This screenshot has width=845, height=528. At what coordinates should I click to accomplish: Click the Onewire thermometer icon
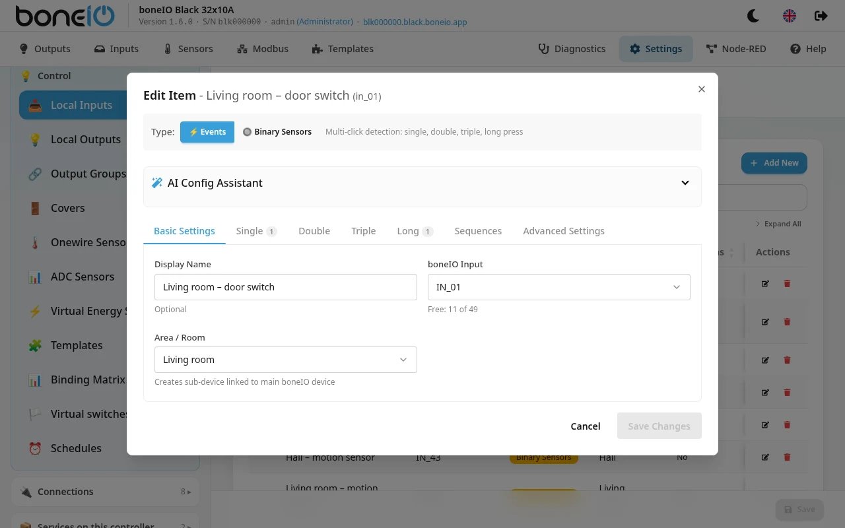pos(35,242)
